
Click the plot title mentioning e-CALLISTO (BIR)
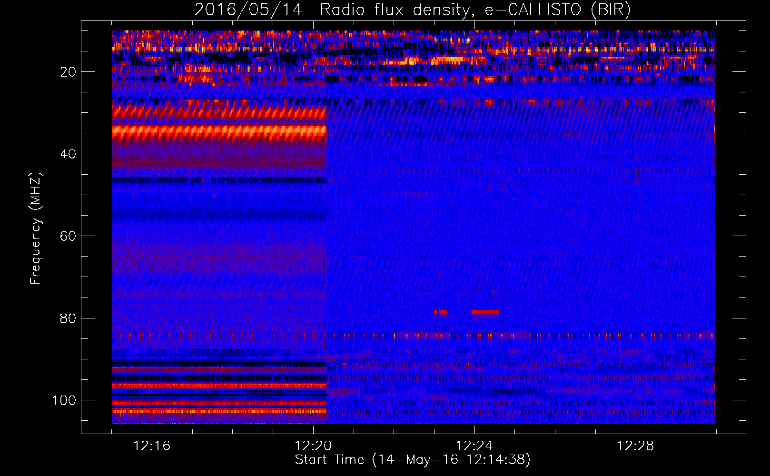point(413,10)
